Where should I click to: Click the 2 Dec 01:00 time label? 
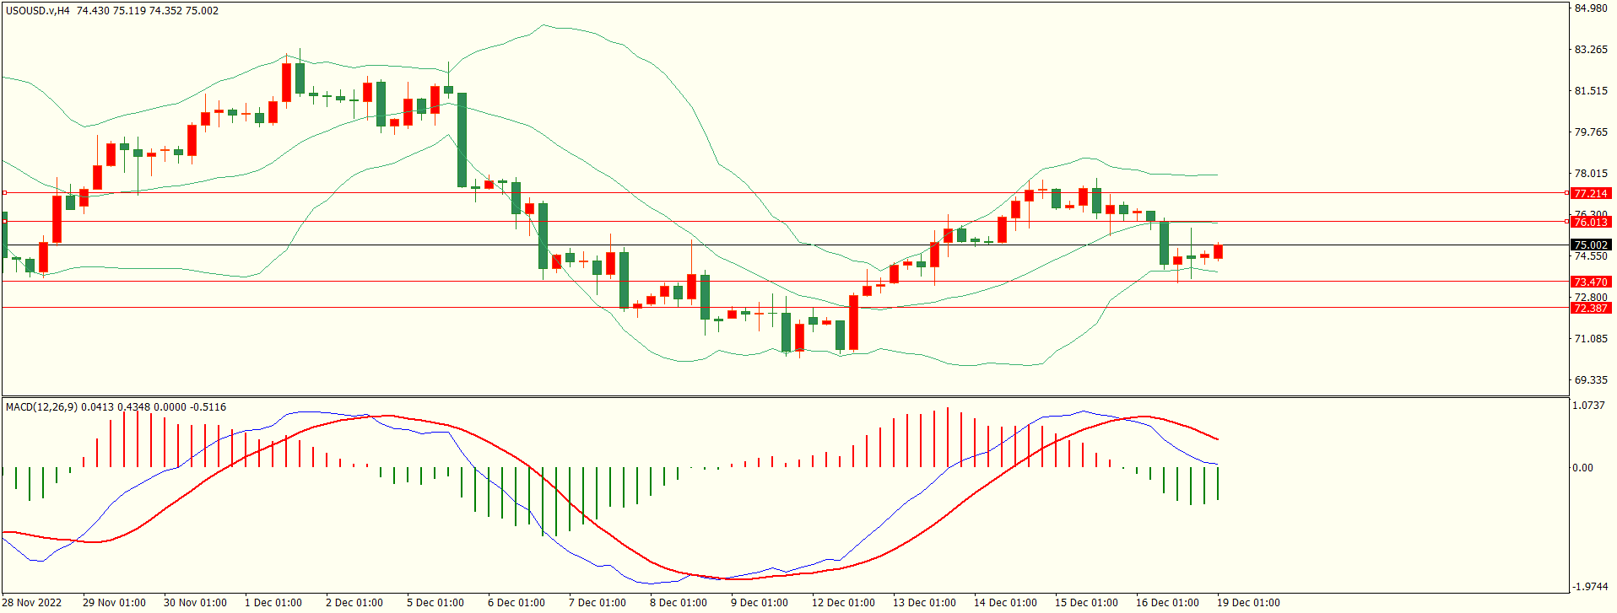coord(354,603)
